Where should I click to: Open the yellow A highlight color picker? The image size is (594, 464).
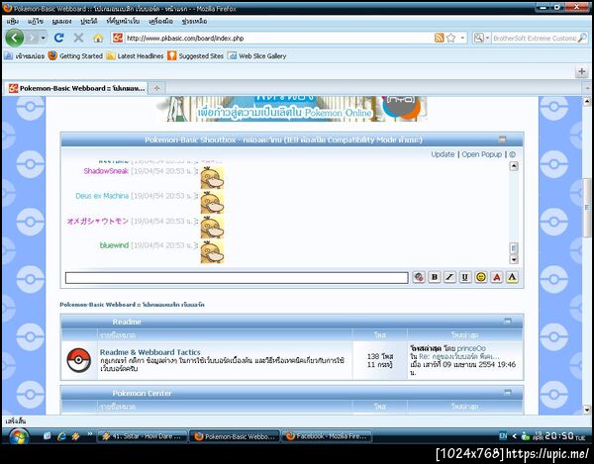pyautogui.click(x=512, y=277)
